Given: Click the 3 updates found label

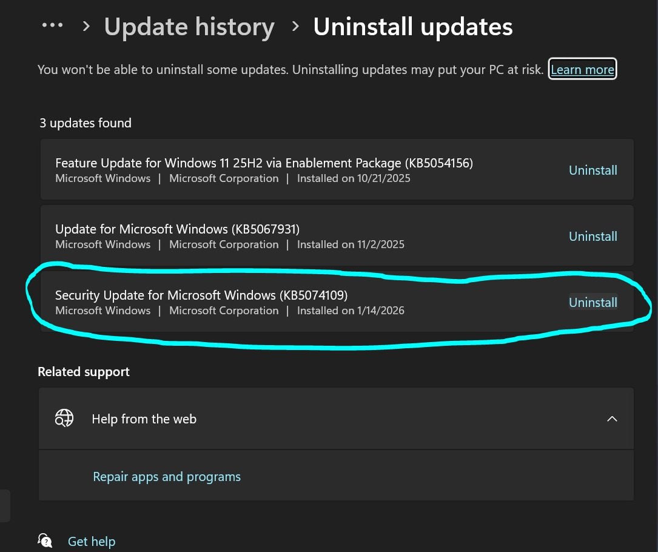Looking at the screenshot, I should [x=85, y=123].
